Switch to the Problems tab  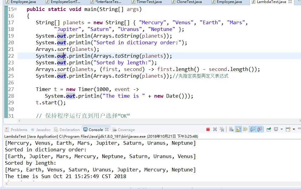(16, 130)
